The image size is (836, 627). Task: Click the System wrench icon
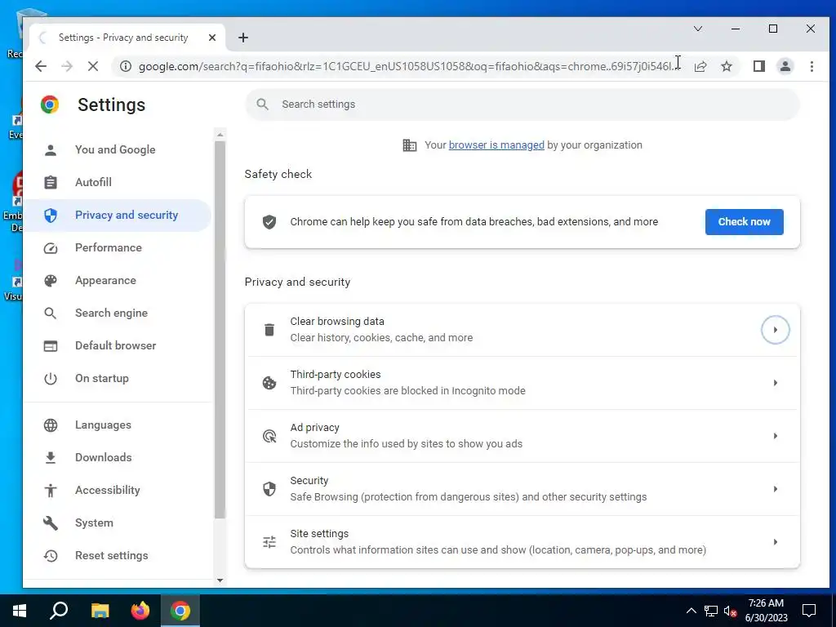[51, 523]
